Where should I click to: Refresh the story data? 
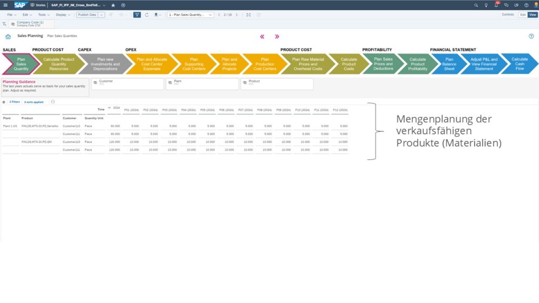click(x=147, y=15)
